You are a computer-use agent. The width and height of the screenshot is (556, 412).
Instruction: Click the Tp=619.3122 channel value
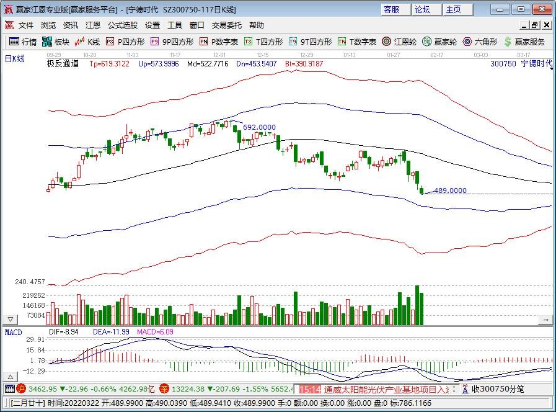(109, 64)
